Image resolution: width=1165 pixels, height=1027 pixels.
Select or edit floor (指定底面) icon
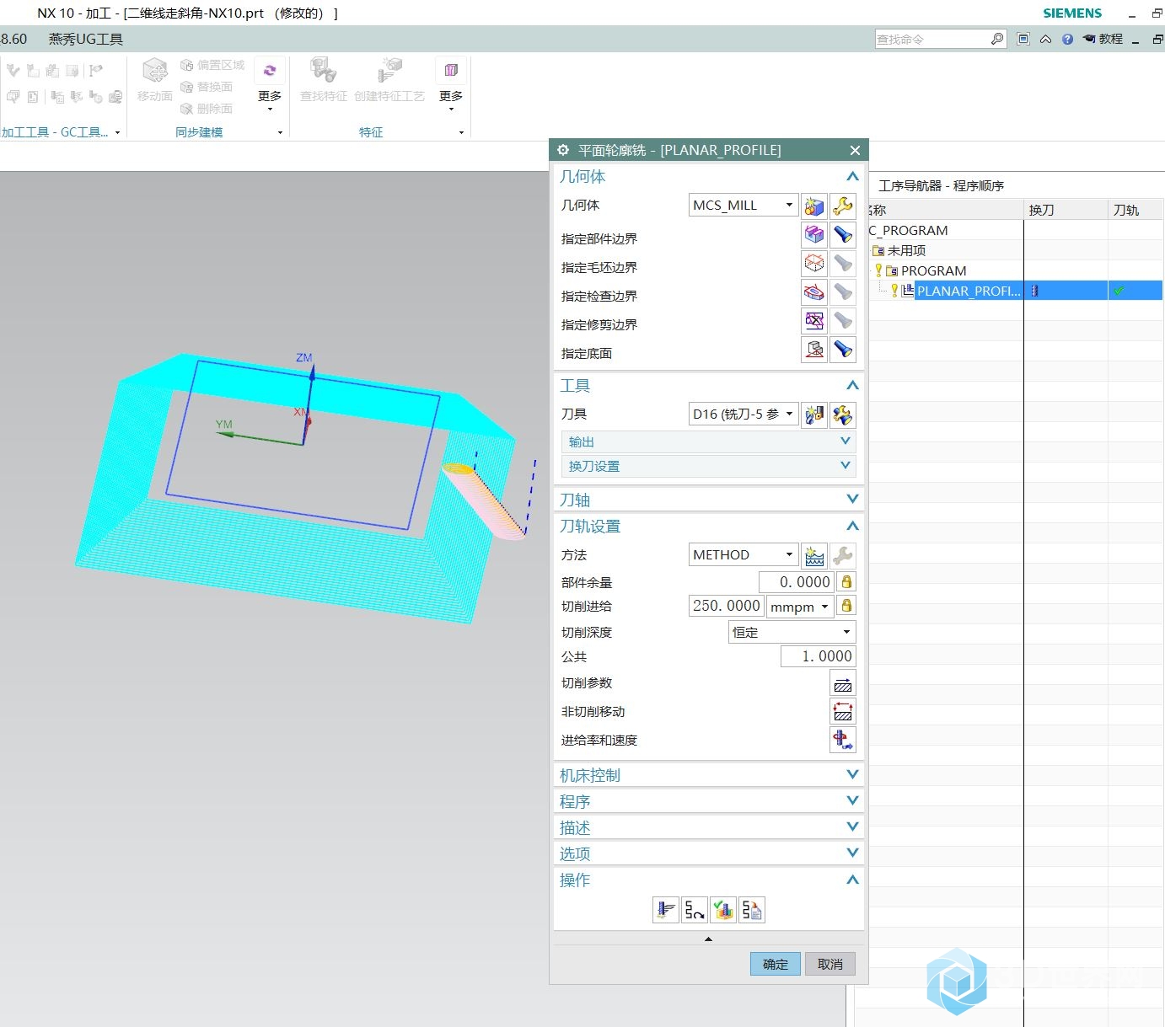click(x=814, y=350)
